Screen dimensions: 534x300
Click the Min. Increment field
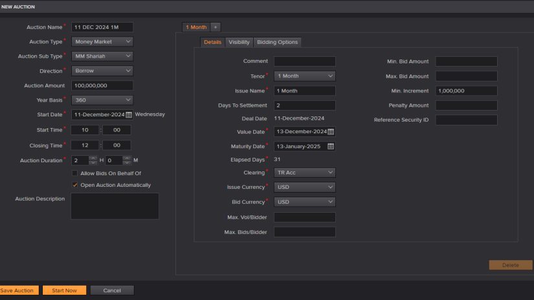click(x=466, y=91)
